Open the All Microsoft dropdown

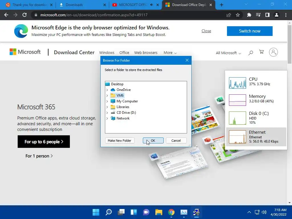[x=228, y=53]
